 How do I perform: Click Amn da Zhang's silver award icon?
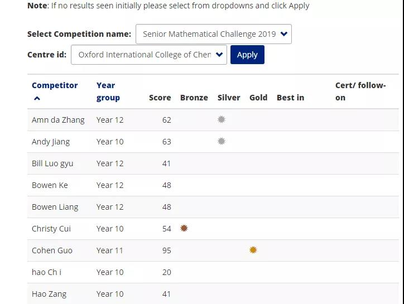click(222, 119)
